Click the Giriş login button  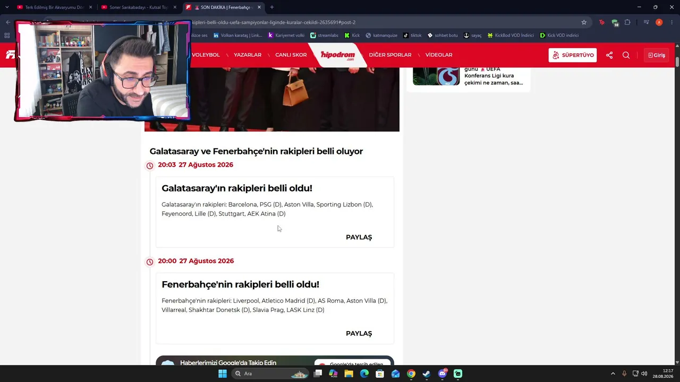(657, 55)
